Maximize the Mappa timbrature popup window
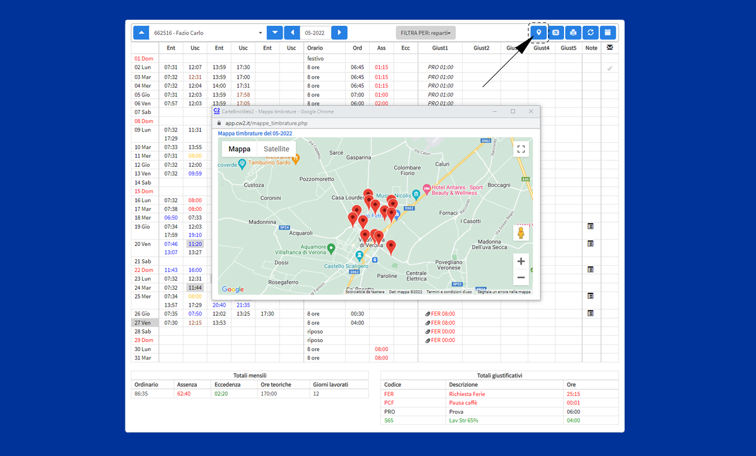The image size is (756, 456). pyautogui.click(x=513, y=112)
